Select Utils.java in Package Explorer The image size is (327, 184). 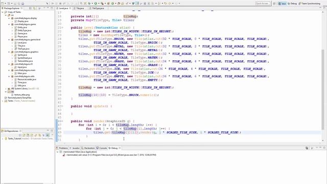(21, 85)
